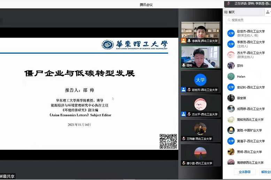
Task: Click the magnifier icon in the member search box
Action: pyautogui.click(x=229, y=20)
